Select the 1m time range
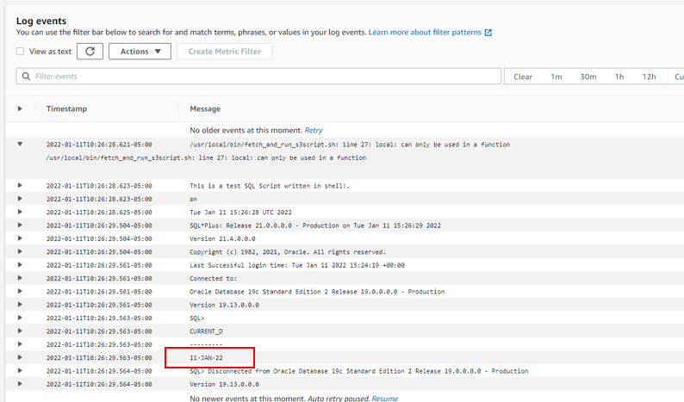 [x=557, y=77]
